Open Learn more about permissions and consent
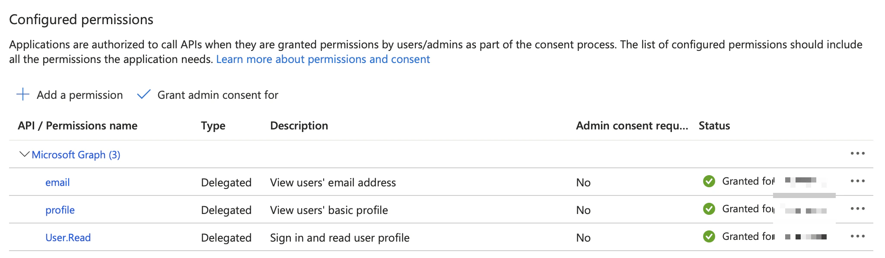 [323, 59]
